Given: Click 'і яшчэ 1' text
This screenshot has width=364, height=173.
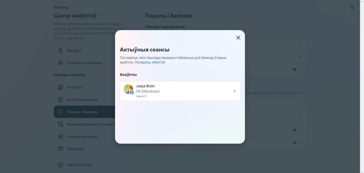Looking at the screenshot, I should [x=141, y=96].
